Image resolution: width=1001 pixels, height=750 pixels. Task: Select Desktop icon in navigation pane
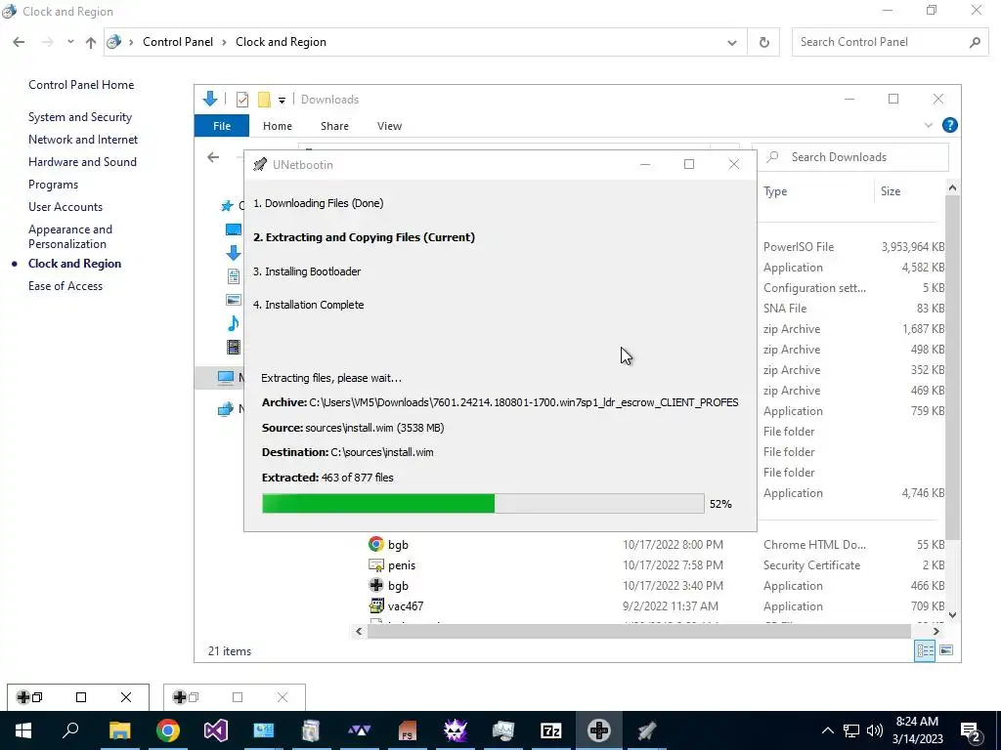pos(234,229)
